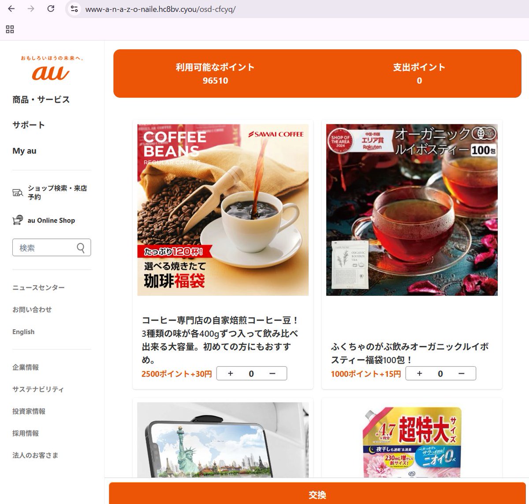529x504 pixels.
Task: Decrease rooibos tea quantity with minus
Action: pyautogui.click(x=462, y=373)
